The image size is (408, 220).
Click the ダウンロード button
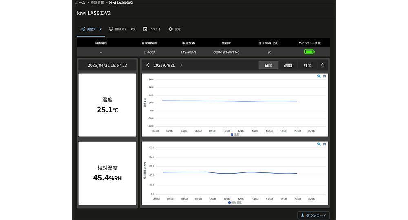(313, 216)
